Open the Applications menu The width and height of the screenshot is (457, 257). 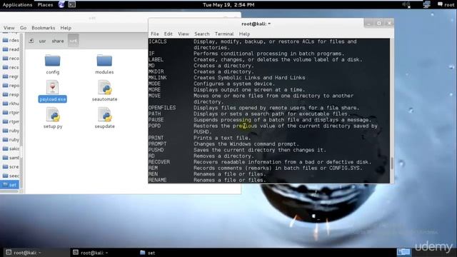click(x=17, y=5)
